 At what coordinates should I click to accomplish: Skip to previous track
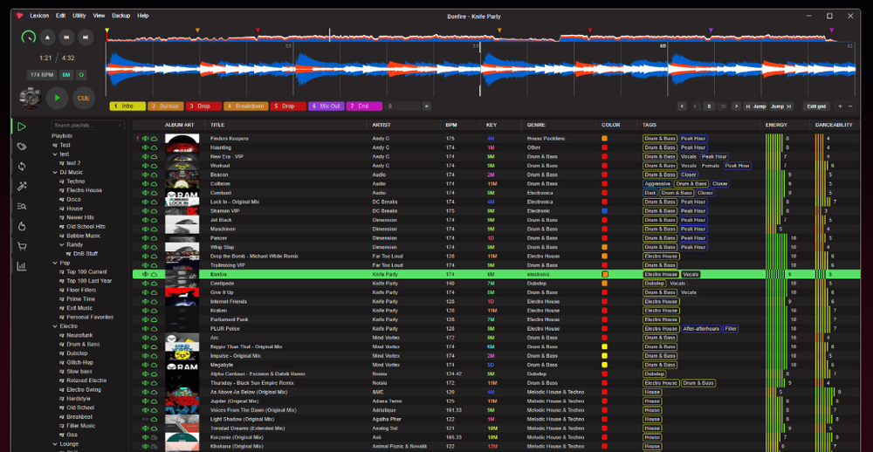tap(66, 38)
